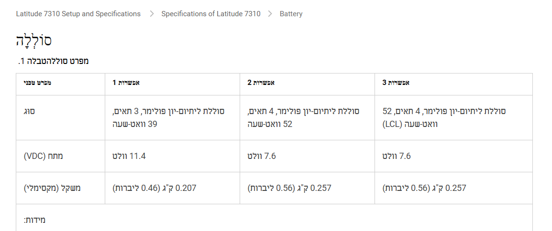This screenshot has height=231, width=552.
Task: Select the Battery breadcrumb item
Action: pos(291,14)
